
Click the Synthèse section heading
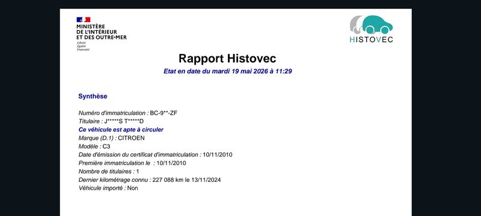click(93, 96)
